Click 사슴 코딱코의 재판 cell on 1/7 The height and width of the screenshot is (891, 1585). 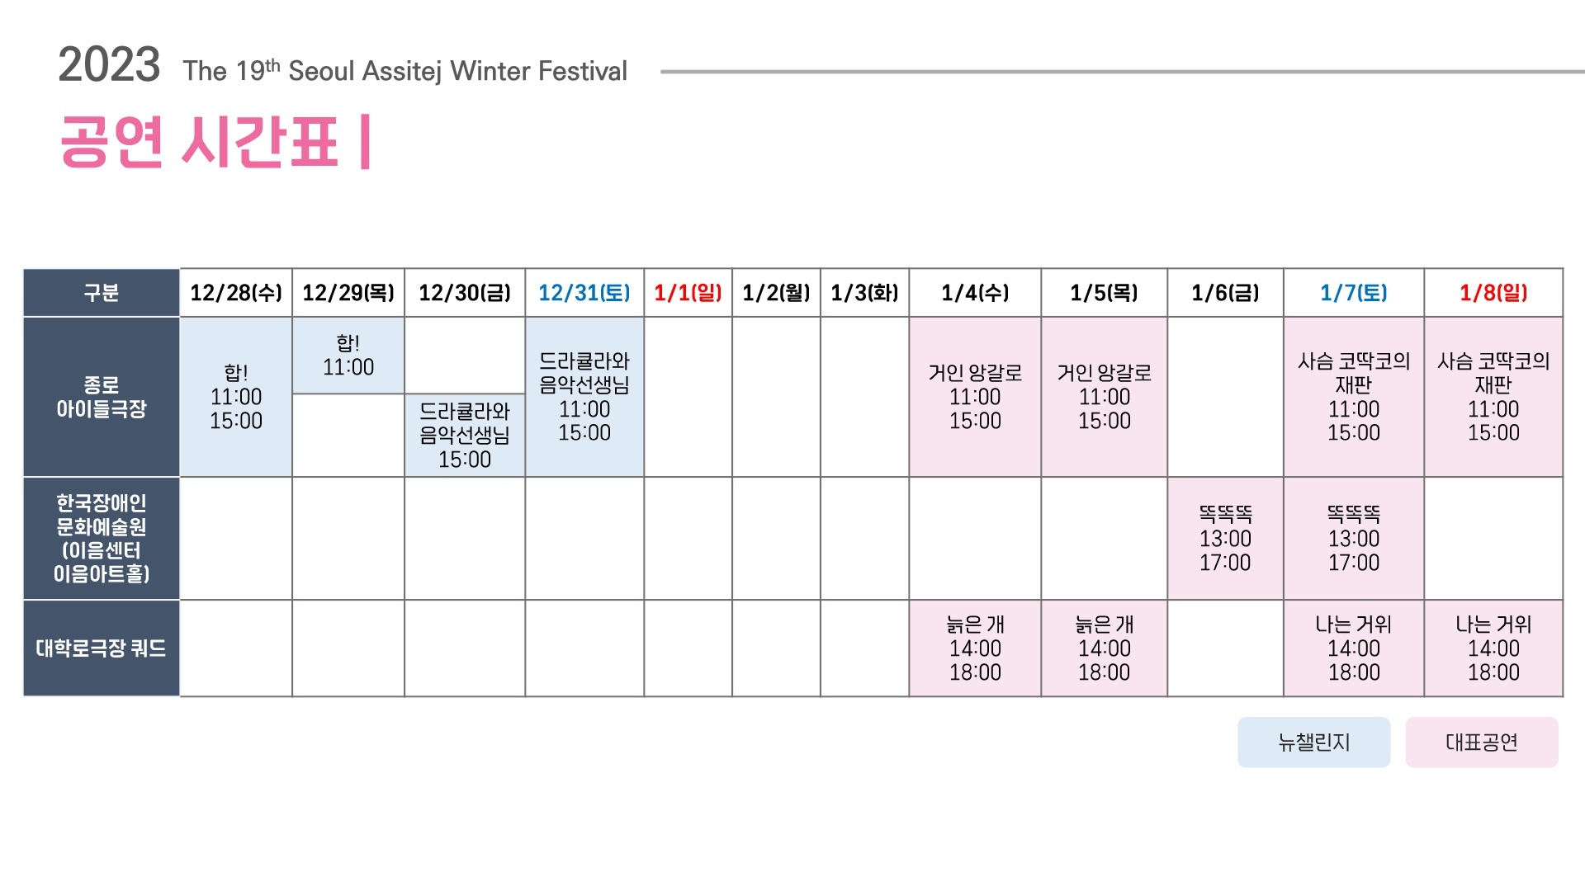click(1353, 397)
